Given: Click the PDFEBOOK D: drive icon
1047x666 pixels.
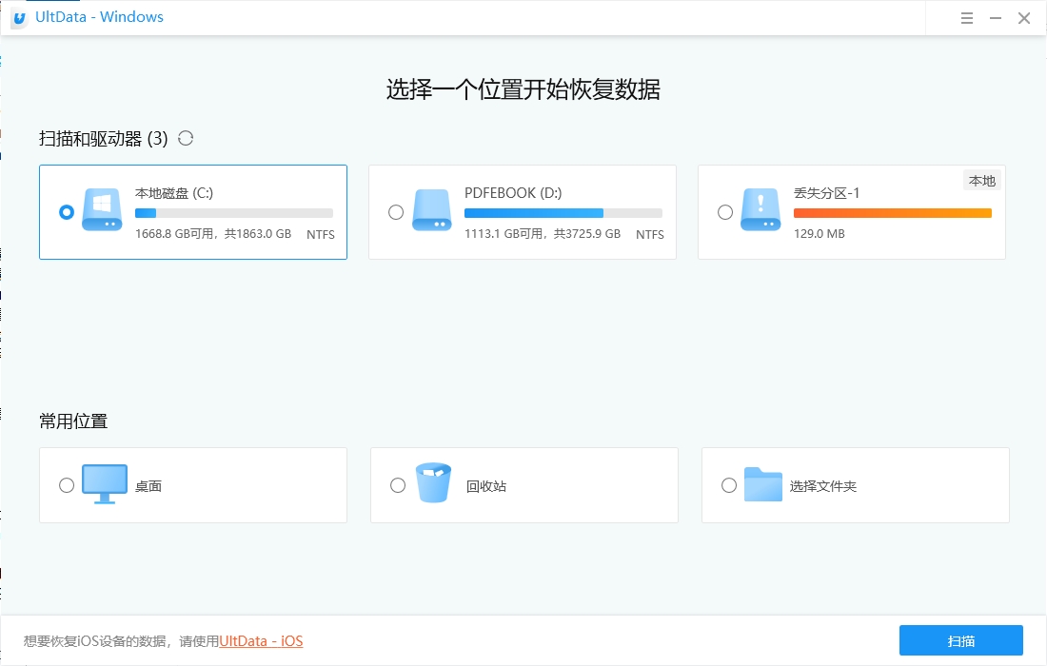Looking at the screenshot, I should pos(432,209).
